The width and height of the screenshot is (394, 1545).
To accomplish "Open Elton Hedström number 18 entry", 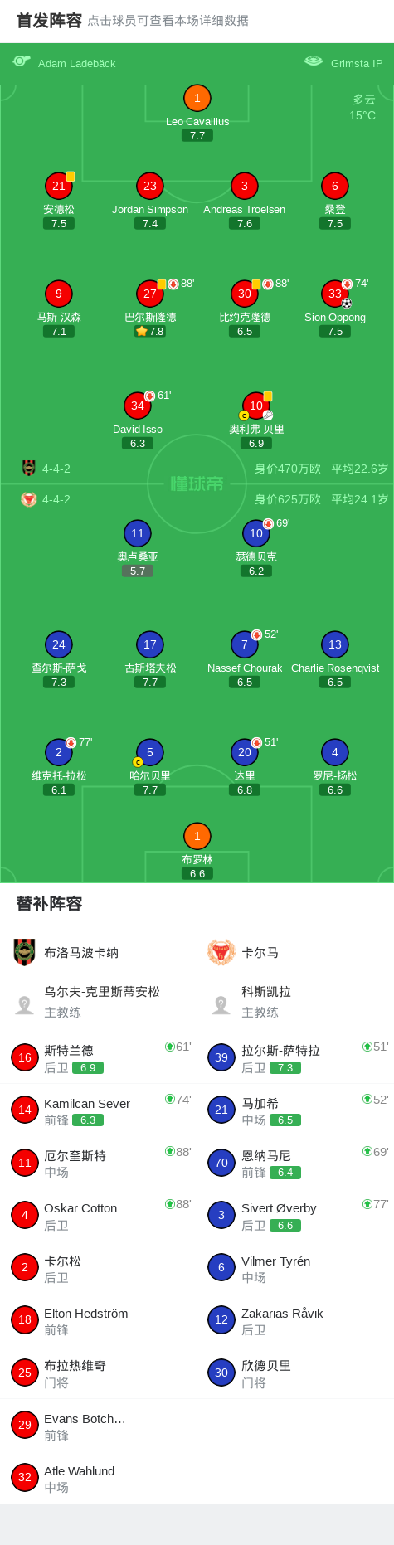I will pyautogui.click(x=99, y=1320).
